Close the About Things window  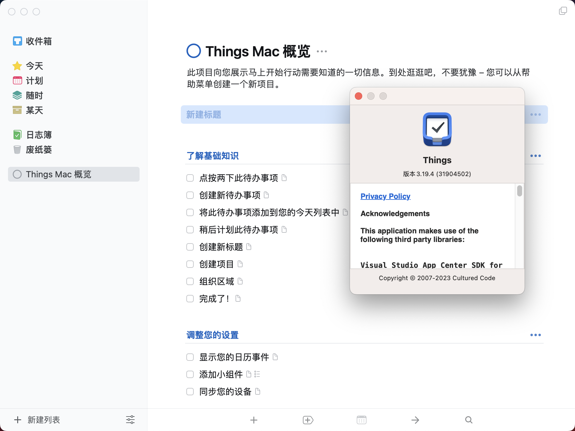pyautogui.click(x=359, y=96)
